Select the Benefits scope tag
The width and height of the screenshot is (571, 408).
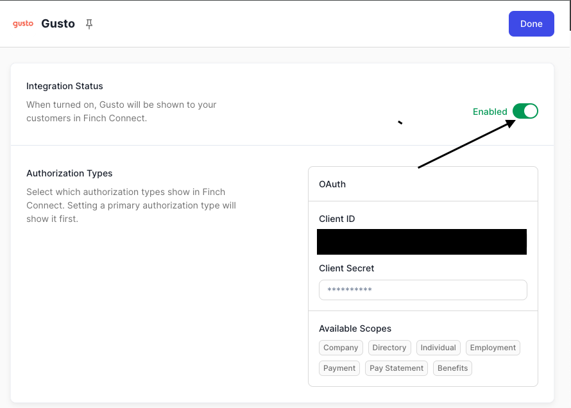pos(452,368)
